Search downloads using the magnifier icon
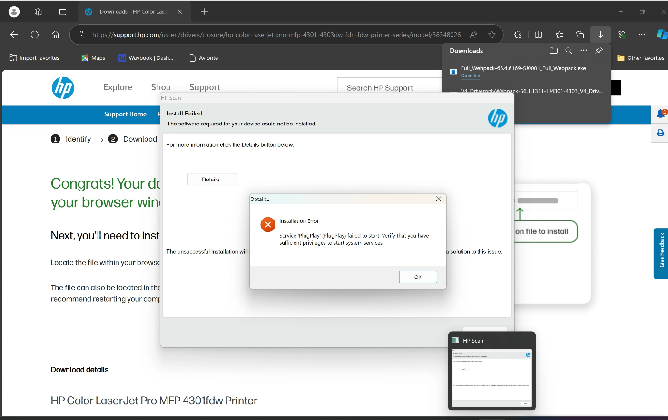The width and height of the screenshot is (668, 420). [569, 50]
